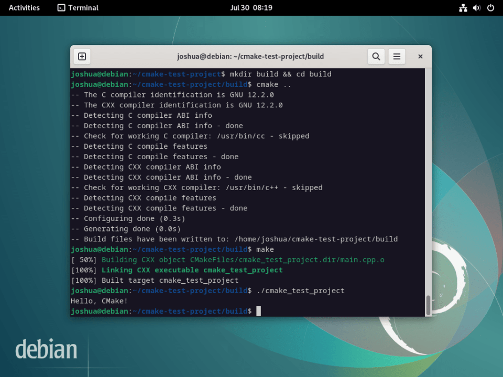Image resolution: width=503 pixels, height=377 pixels.
Task: Place cursor at the blinking shell prompt
Action: tap(258, 311)
